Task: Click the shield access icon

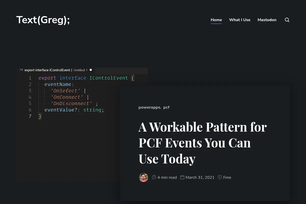Action: click(x=220, y=177)
